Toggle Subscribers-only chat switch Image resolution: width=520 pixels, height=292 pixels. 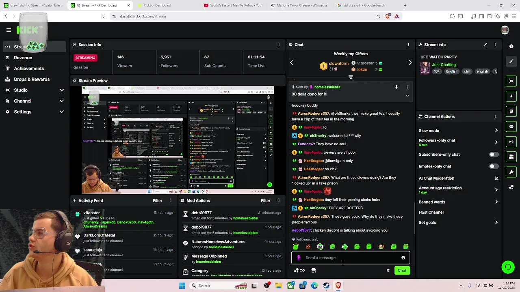494,155
